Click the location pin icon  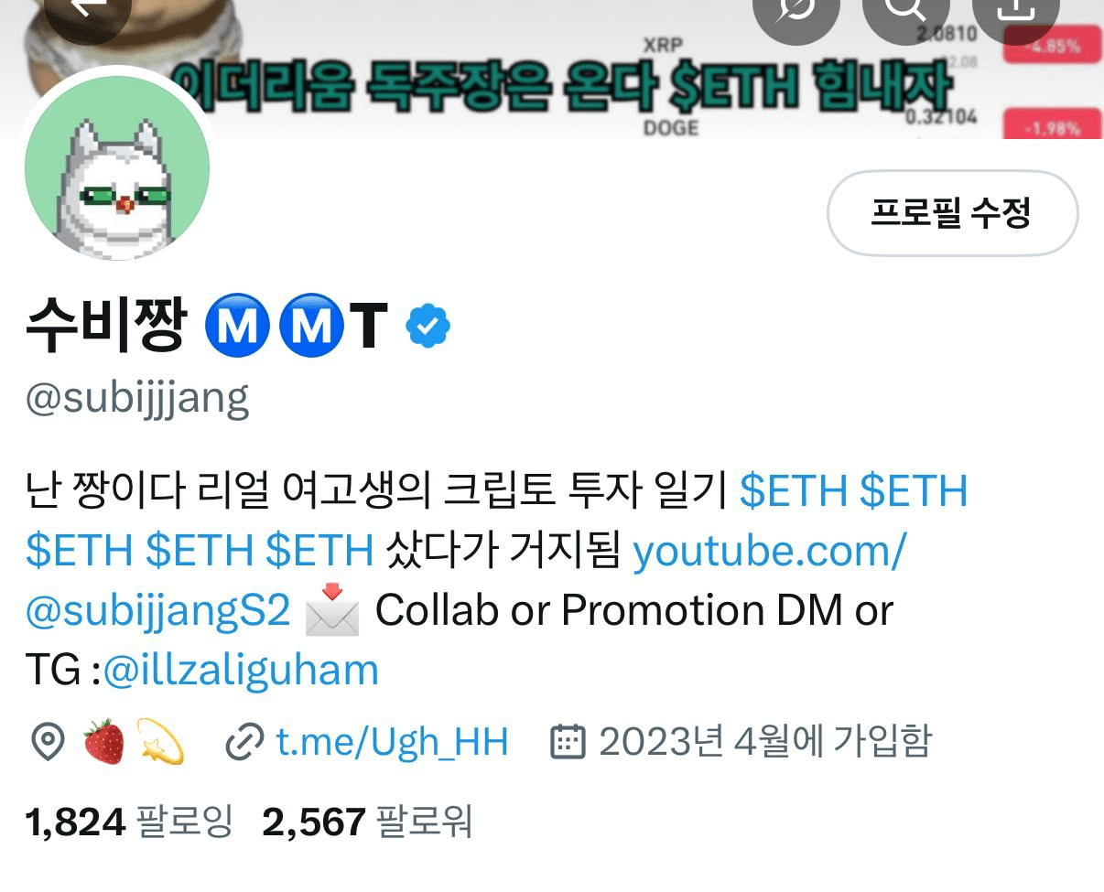[48, 742]
